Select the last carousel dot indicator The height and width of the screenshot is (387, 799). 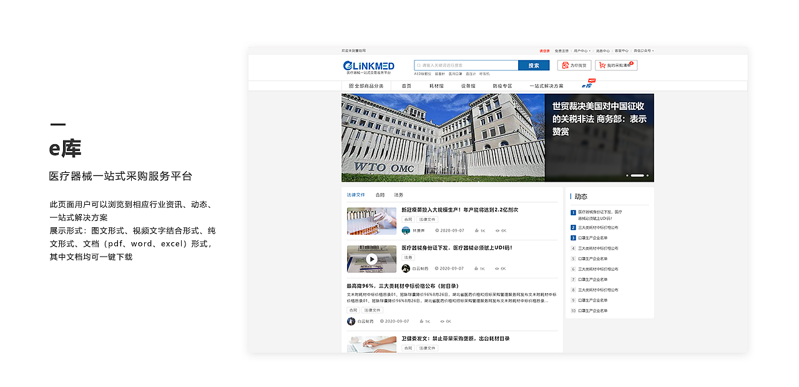(x=648, y=175)
